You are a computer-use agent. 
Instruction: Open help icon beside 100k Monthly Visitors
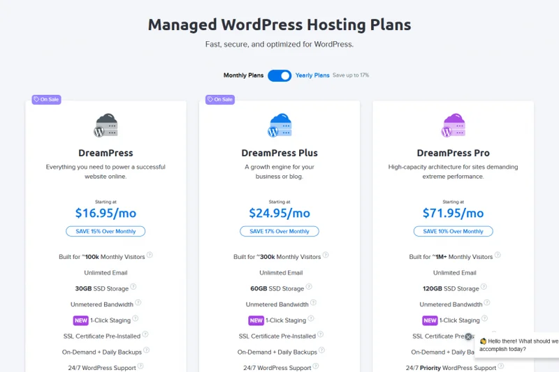(x=150, y=255)
